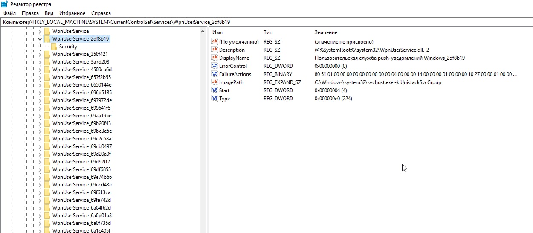The height and width of the screenshot is (233, 533).
Task: Select the WpnUserService_69ecd43a key
Action: point(82,185)
